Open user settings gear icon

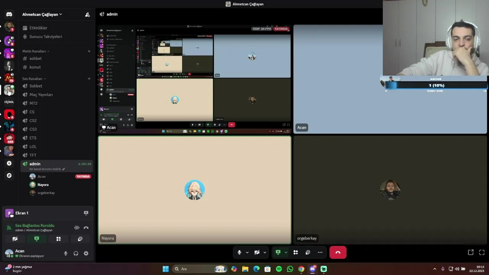click(x=86, y=253)
